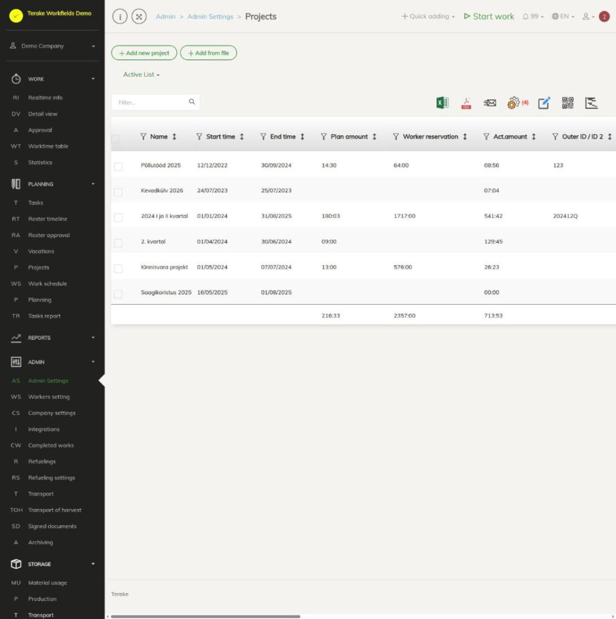Check the 2024 I ja II kvartal checkbox
Image resolution: width=616 pixels, height=619 pixels.
click(118, 218)
